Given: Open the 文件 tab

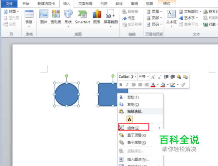Looking at the screenshot, I should coord(9,3).
